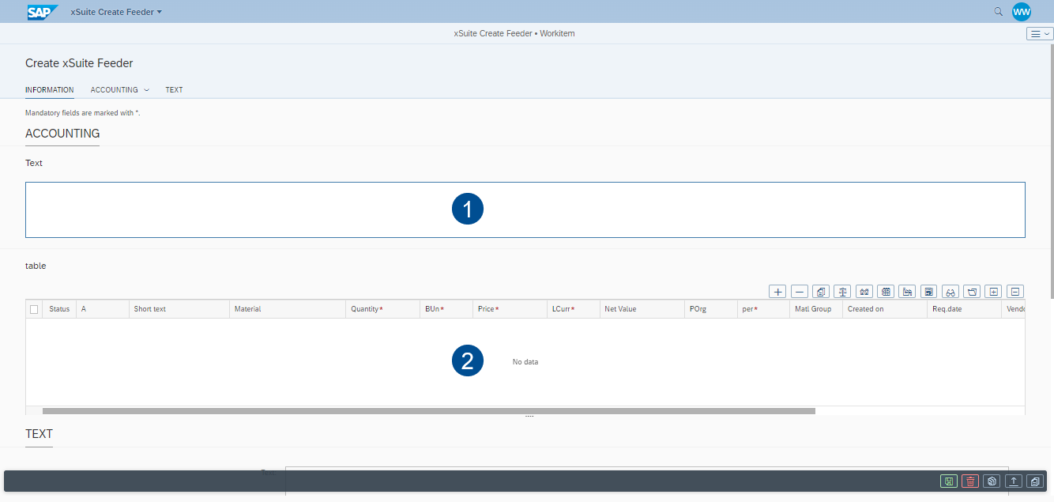
Task: Click the folder icon in table toolbar
Action: 973,292
